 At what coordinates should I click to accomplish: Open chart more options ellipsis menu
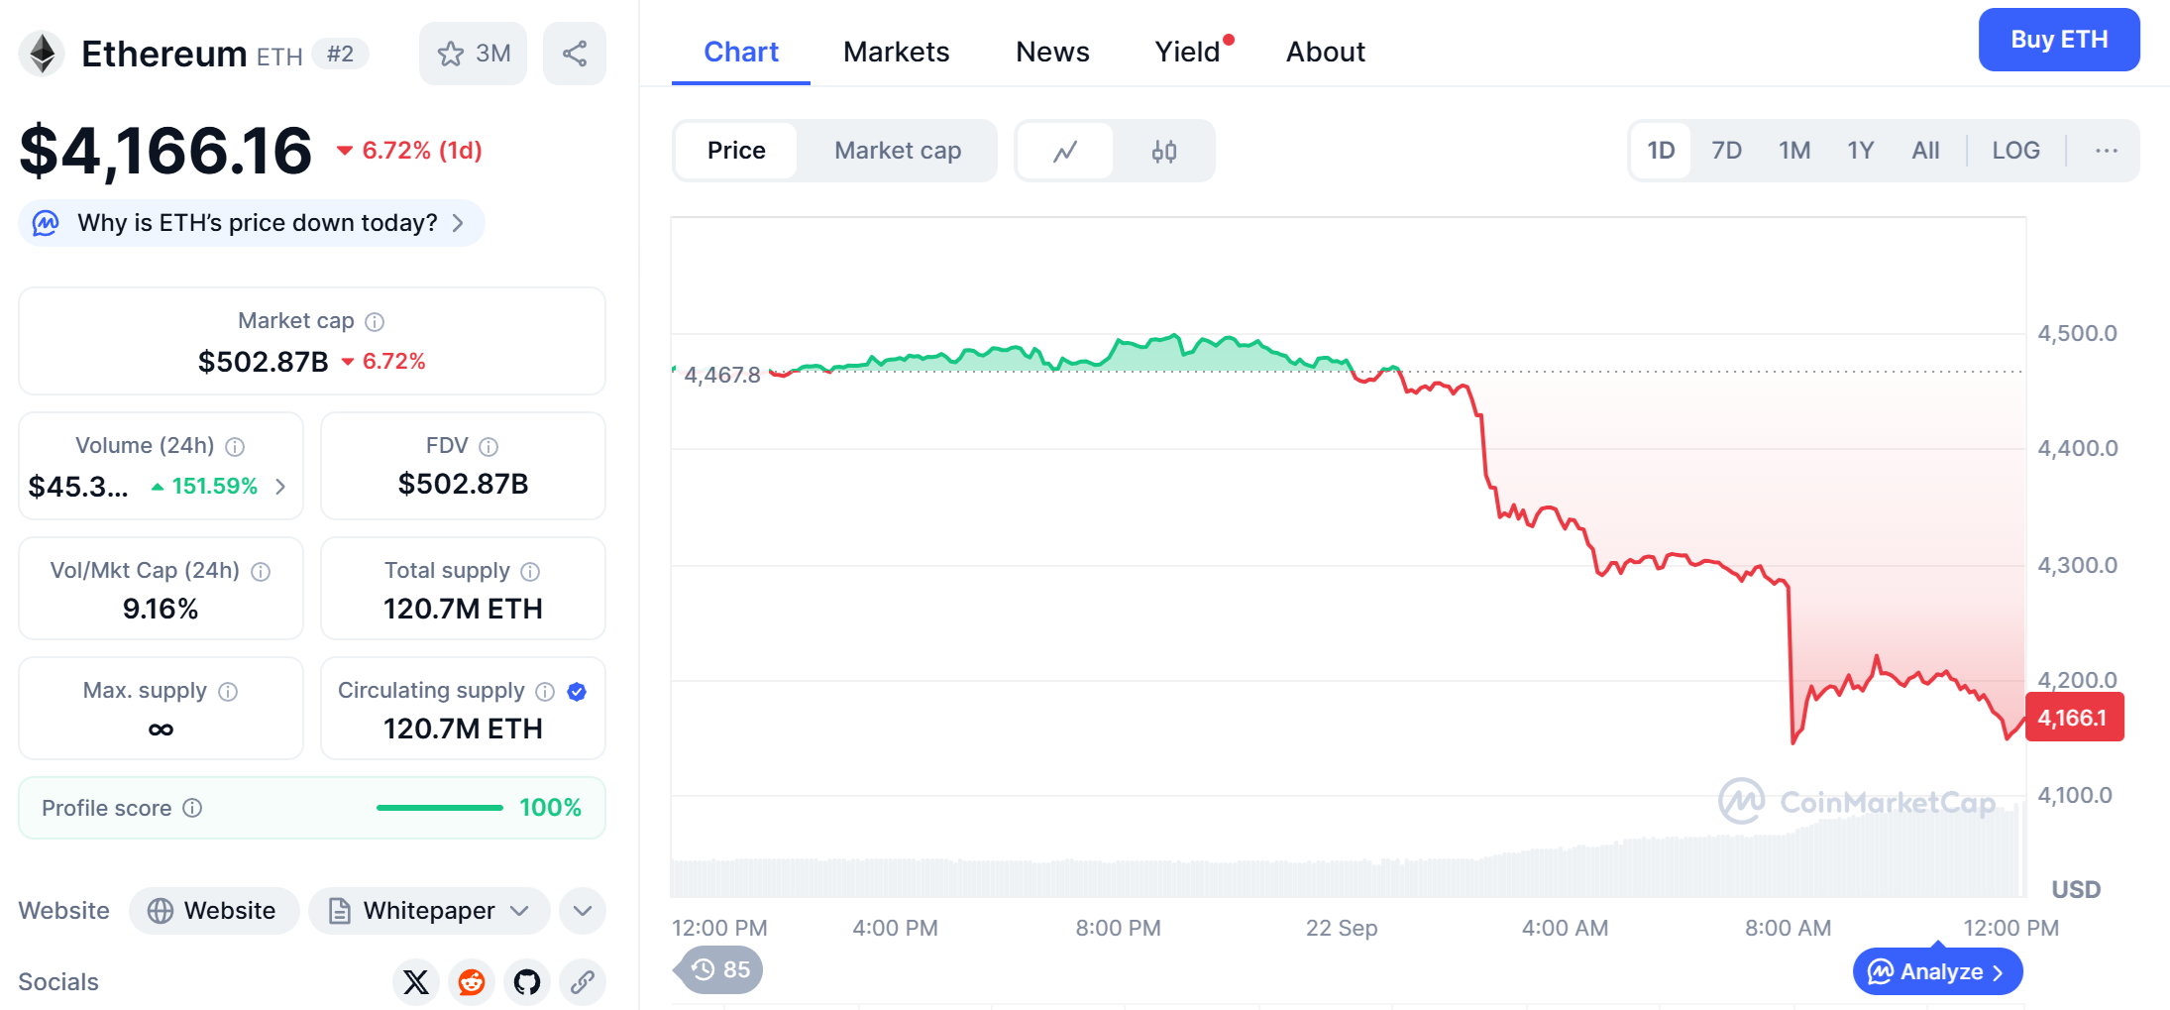click(x=2107, y=151)
